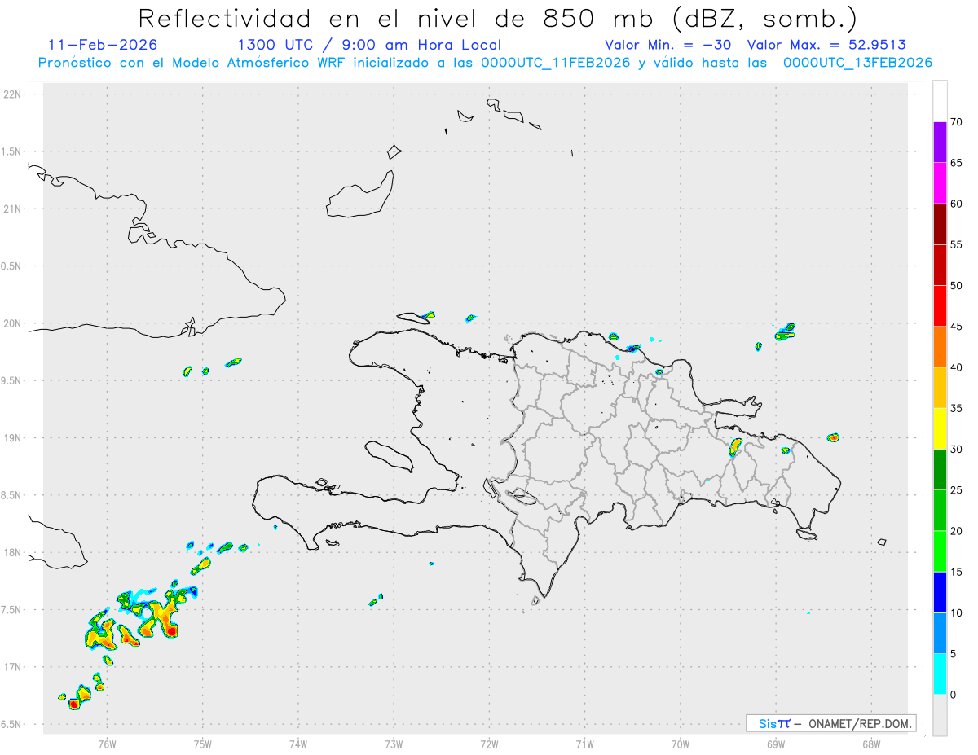The image size is (978, 755).
Task: Click the longitude axis label "73W"
Action: point(394,744)
